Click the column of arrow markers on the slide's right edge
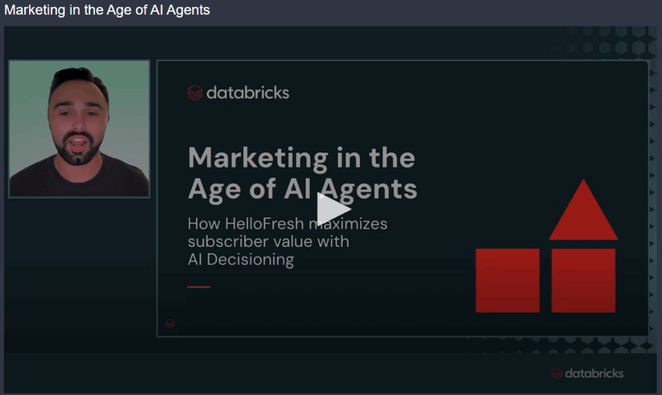This screenshot has width=662, height=395. [x=652, y=194]
